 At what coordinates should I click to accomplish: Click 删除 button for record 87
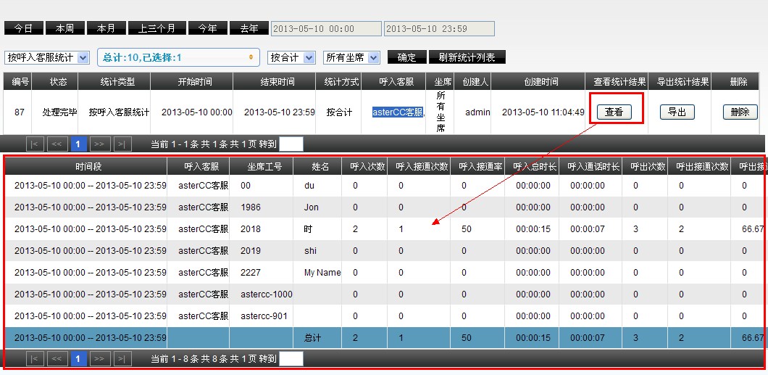[x=740, y=112]
